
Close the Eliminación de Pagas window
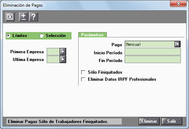[178, 4]
